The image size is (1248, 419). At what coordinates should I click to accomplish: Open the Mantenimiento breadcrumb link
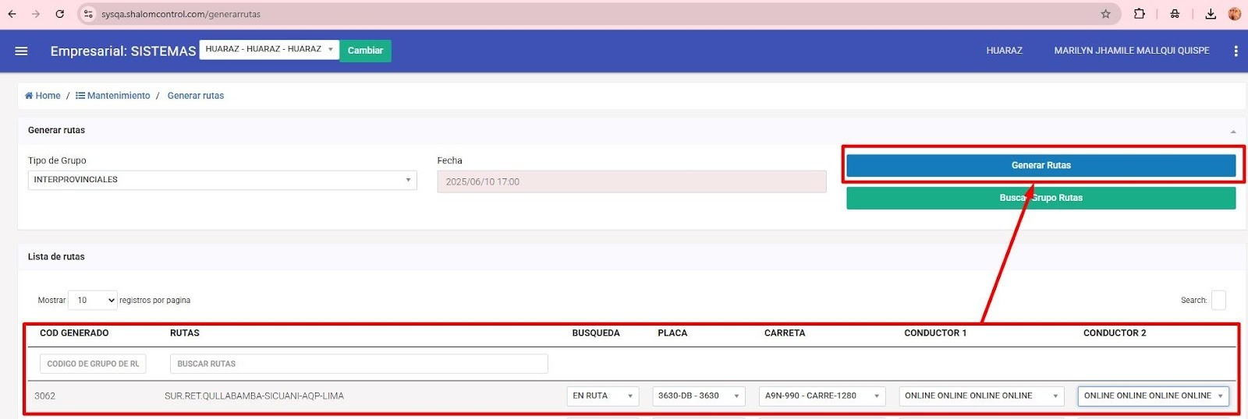click(113, 96)
